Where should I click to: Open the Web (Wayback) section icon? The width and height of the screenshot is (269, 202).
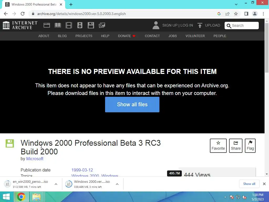47,25
